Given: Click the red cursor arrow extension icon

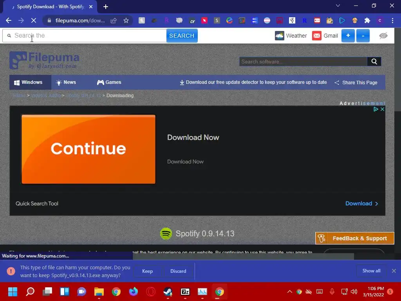Looking at the screenshot, I should [x=204, y=20].
